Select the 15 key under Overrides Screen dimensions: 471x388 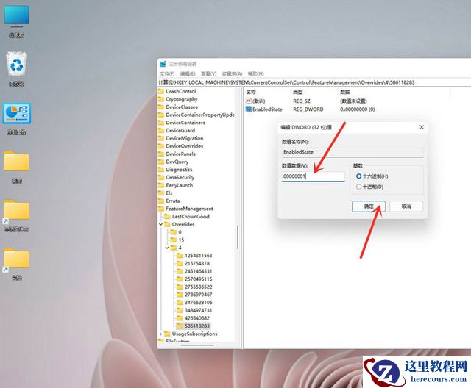(x=181, y=240)
